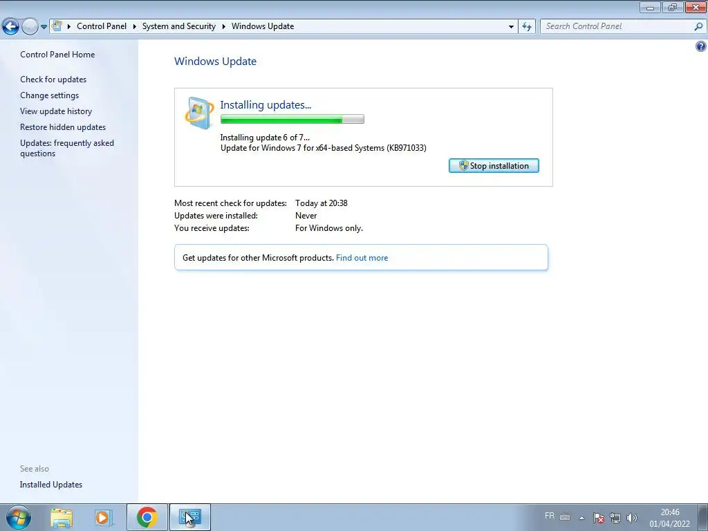708x531 pixels.
Task: Click the 'Never' installed value
Action: (x=306, y=216)
